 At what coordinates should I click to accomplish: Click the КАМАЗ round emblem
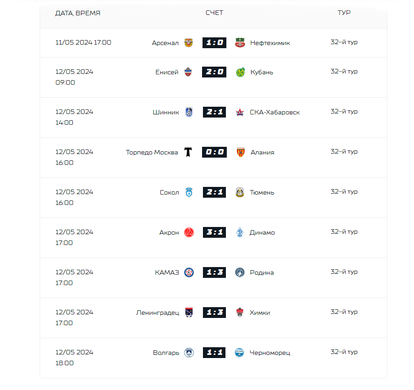pyautogui.click(x=189, y=272)
